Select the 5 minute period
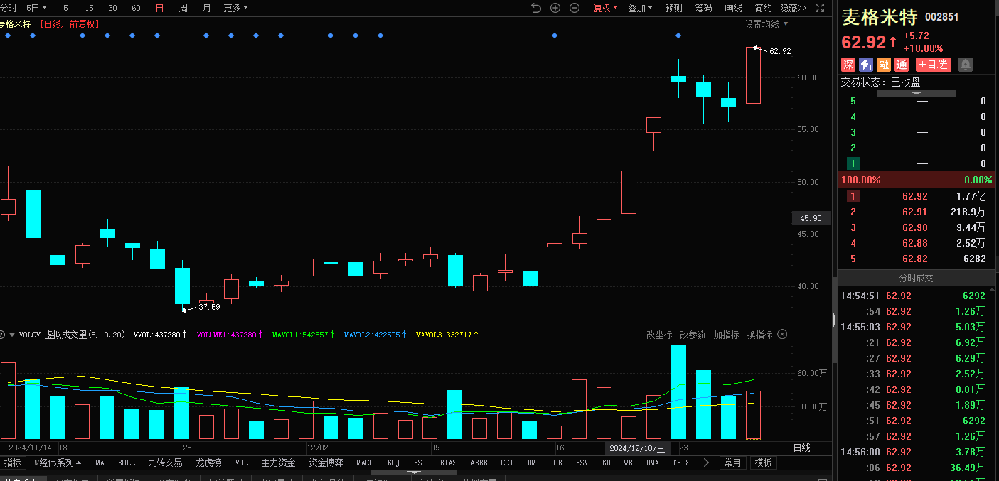 tap(65, 8)
